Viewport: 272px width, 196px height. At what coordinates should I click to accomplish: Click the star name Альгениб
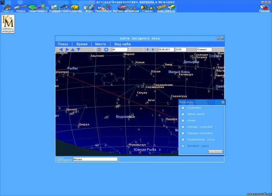click(x=97, y=56)
